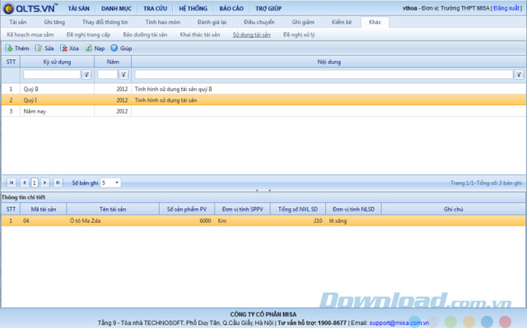Open Số bản ghi dropdown
Image resolution: width=527 pixels, height=328 pixels.
[x=117, y=182]
